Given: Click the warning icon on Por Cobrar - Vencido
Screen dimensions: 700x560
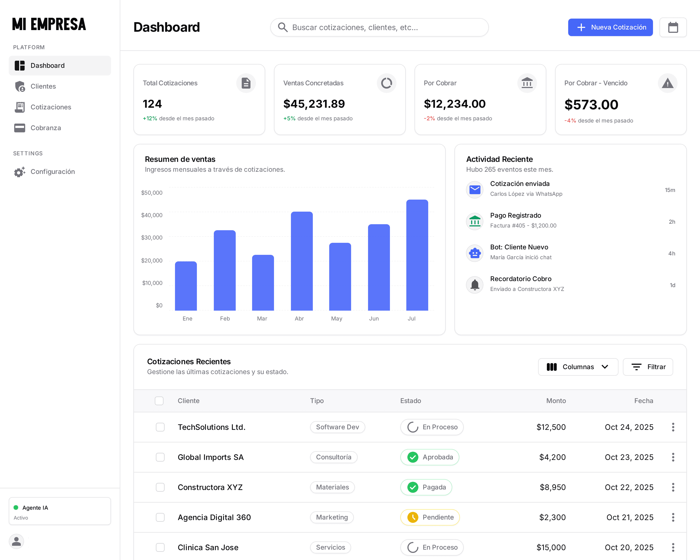Looking at the screenshot, I should 667,83.
